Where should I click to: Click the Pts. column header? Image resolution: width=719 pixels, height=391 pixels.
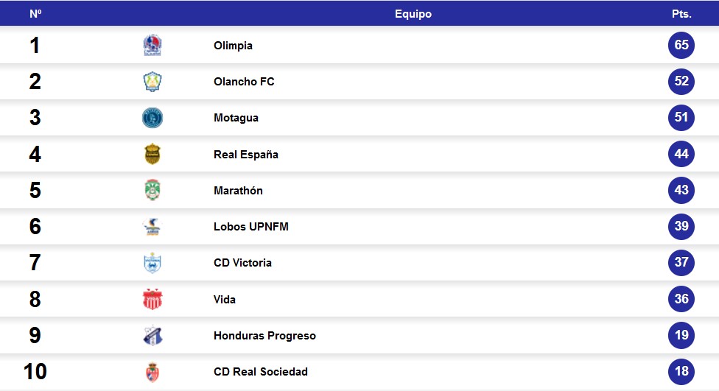[681, 14]
